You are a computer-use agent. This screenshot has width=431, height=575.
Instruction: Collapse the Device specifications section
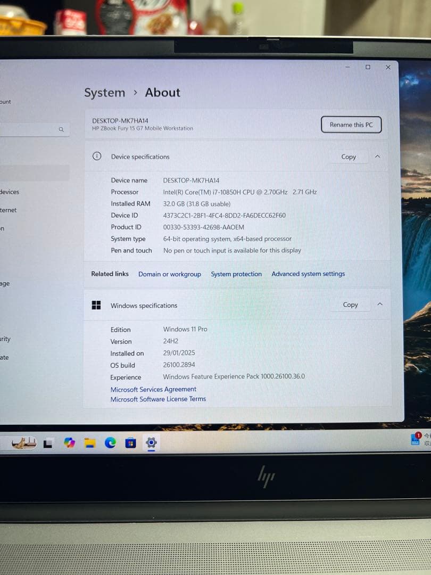(378, 157)
